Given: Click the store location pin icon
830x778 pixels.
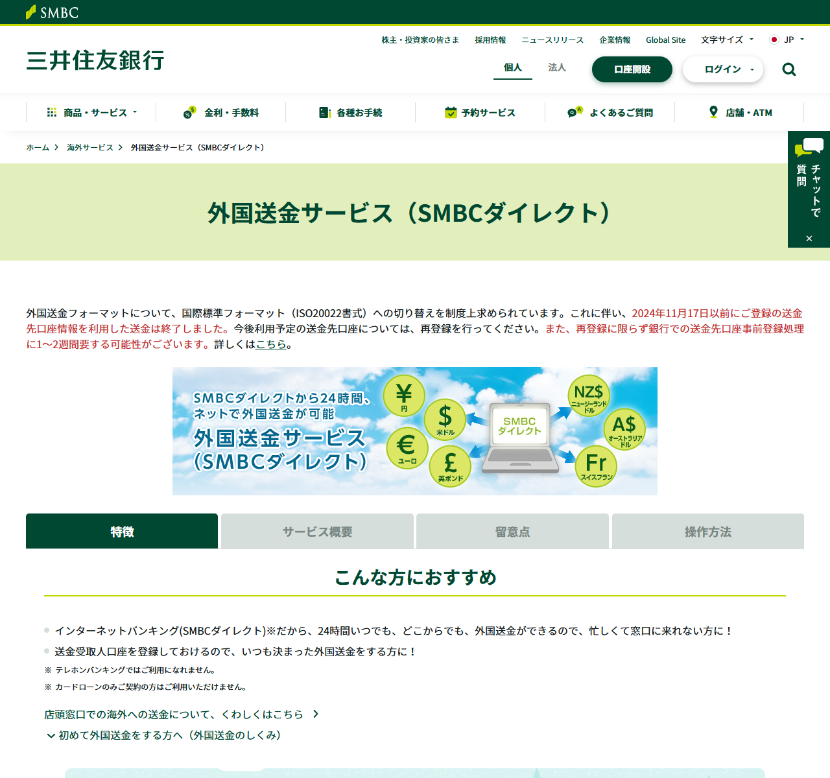Looking at the screenshot, I should pos(713,112).
